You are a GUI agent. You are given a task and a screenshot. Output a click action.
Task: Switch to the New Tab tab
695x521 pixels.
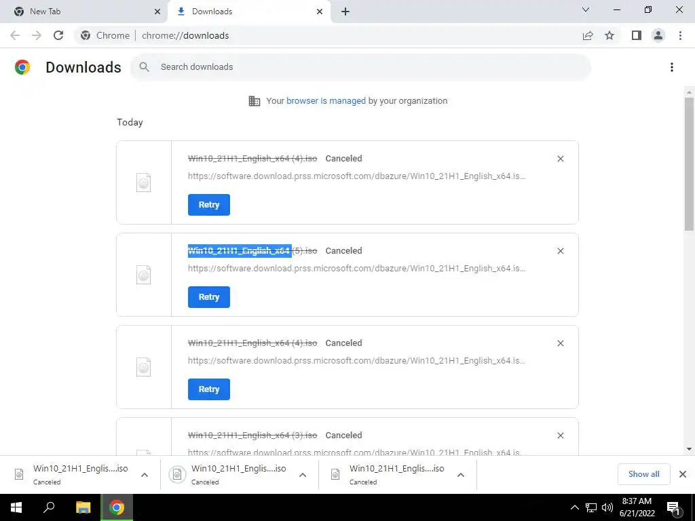pyautogui.click(x=83, y=12)
